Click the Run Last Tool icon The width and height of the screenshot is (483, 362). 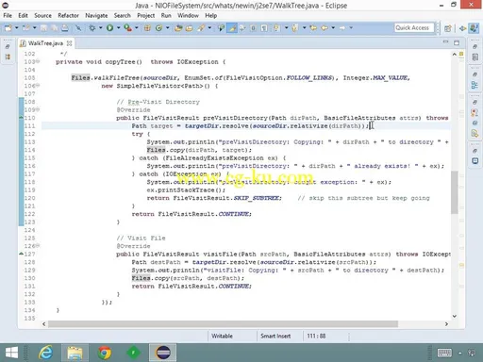(x=127, y=28)
